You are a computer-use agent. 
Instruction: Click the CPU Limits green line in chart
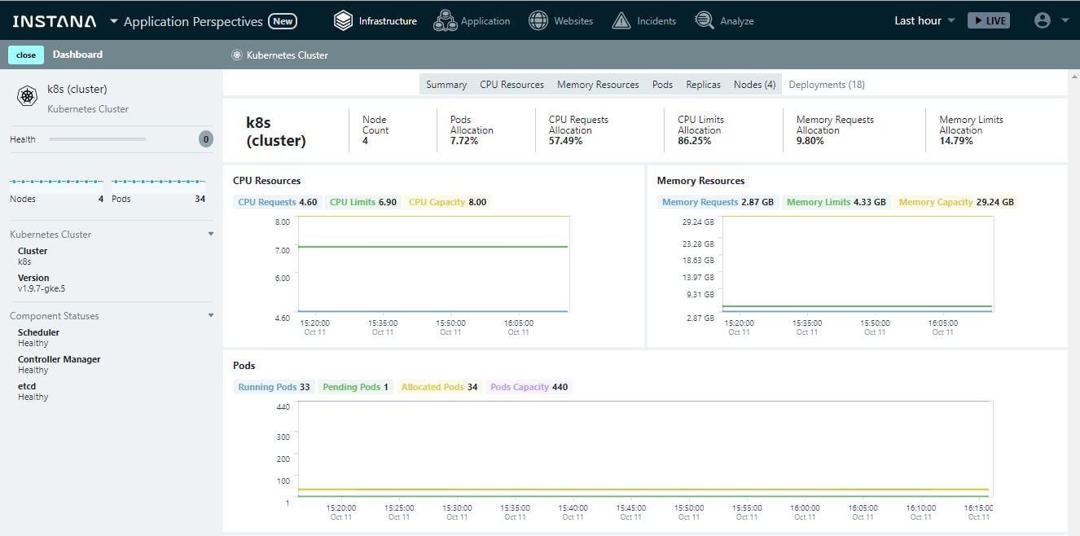[433, 247]
